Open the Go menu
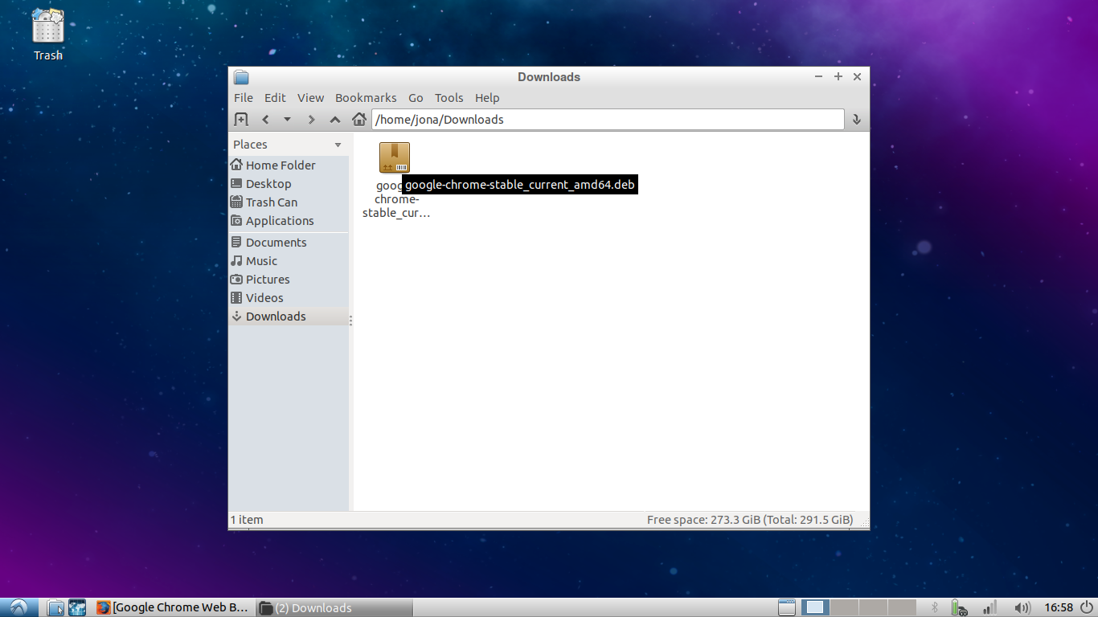The width and height of the screenshot is (1098, 617). pos(416,97)
